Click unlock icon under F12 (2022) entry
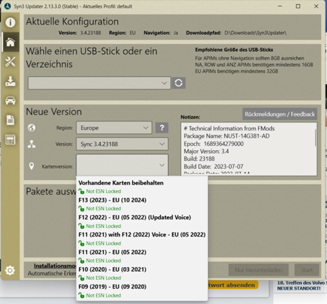Viewport: 327px width, 304px height. [81, 226]
